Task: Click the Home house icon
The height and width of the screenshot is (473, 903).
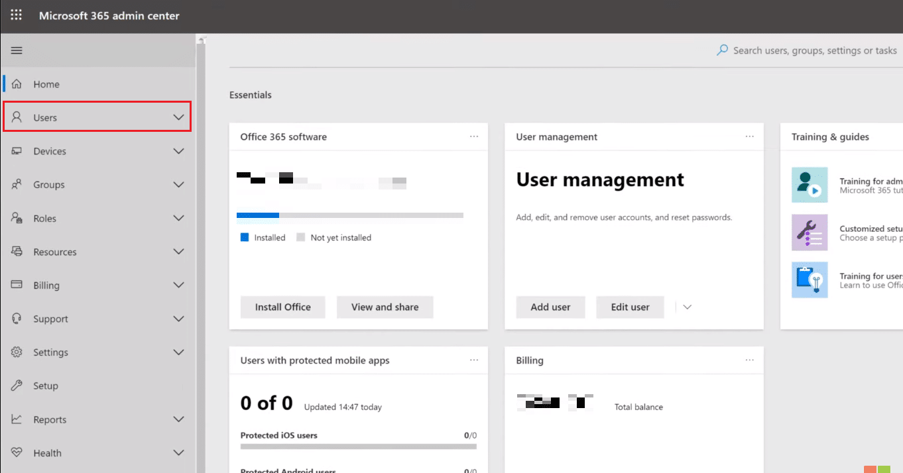Action: pyautogui.click(x=17, y=84)
